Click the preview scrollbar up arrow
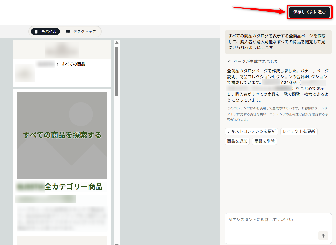This screenshot has width=336, height=245. click(x=117, y=43)
